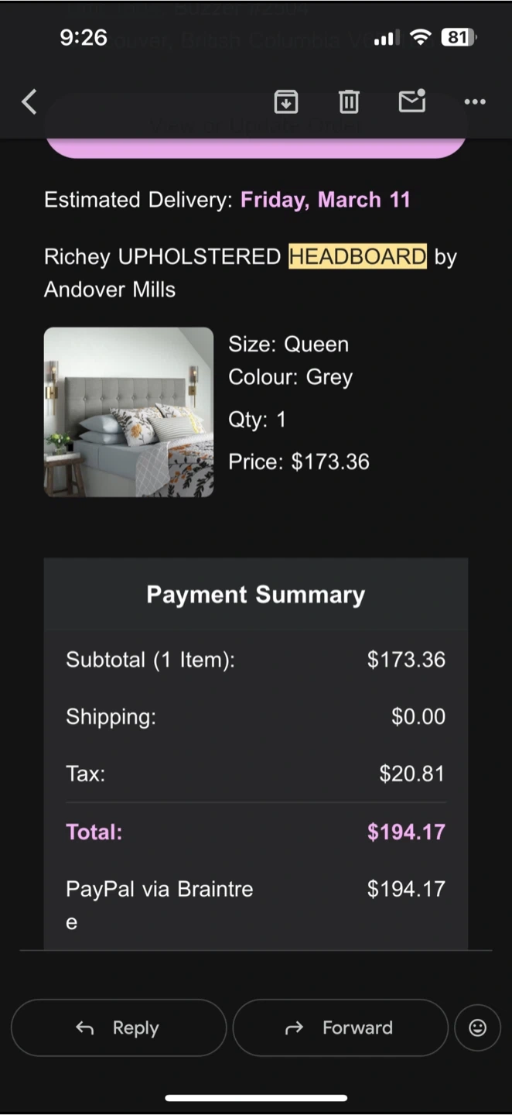Tap the cellular signal bars
This screenshot has width=512, height=1115.
(x=384, y=38)
